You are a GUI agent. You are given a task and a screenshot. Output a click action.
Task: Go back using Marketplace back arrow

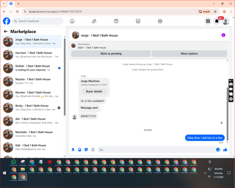[x=6, y=31]
